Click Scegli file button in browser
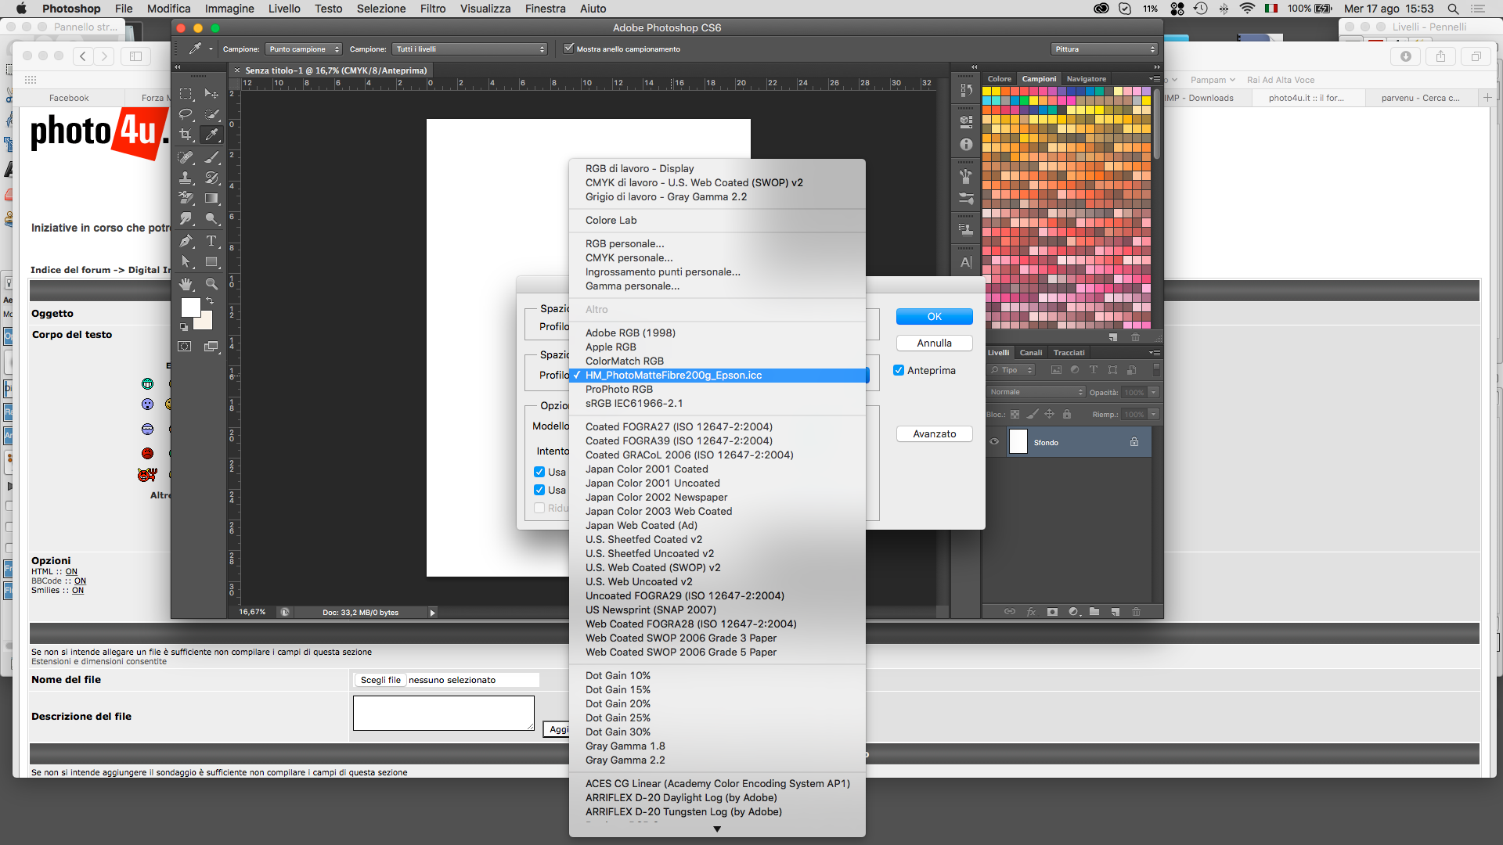The height and width of the screenshot is (845, 1503). [380, 680]
